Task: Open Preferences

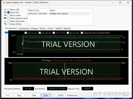Action: (x=72, y=95)
